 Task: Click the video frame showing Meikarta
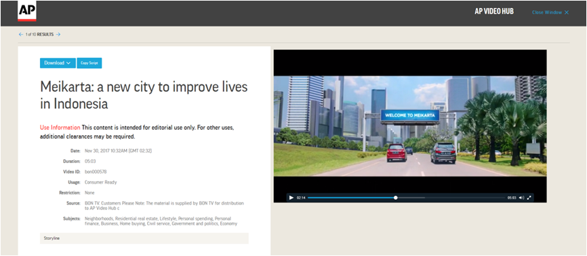pos(410,126)
